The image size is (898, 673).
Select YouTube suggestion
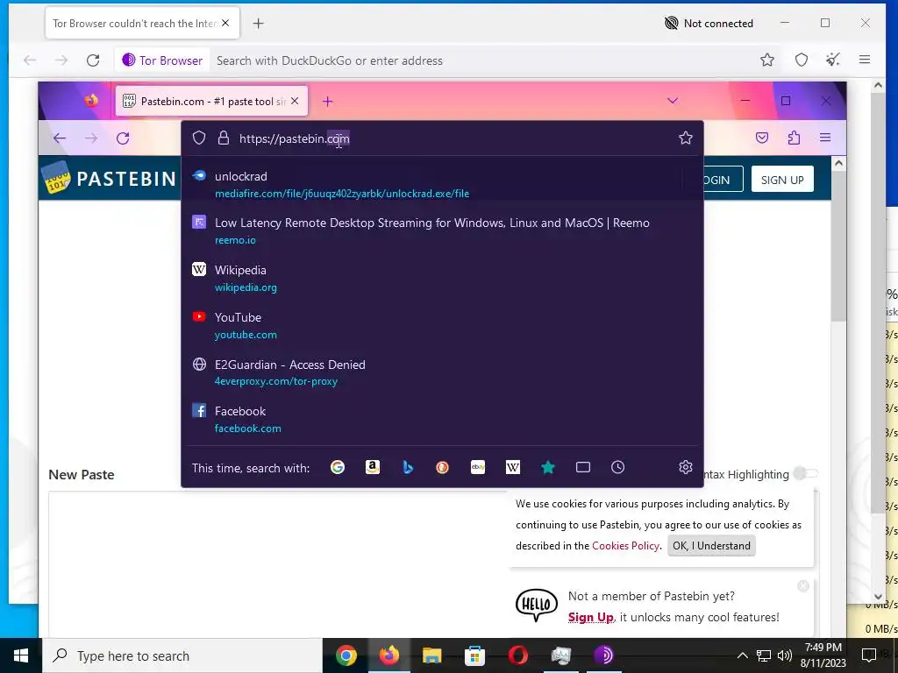(442, 325)
